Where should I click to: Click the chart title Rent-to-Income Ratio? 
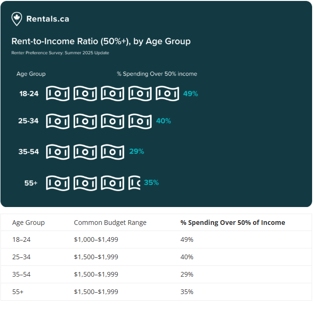(101, 41)
